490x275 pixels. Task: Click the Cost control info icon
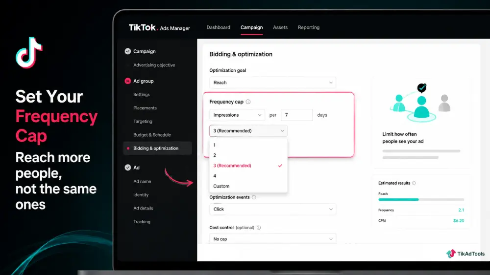[258, 228]
